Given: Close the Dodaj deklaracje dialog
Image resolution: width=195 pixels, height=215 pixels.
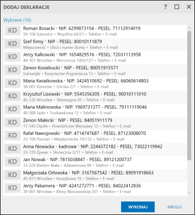Looking at the screenshot, I should 189,7.
